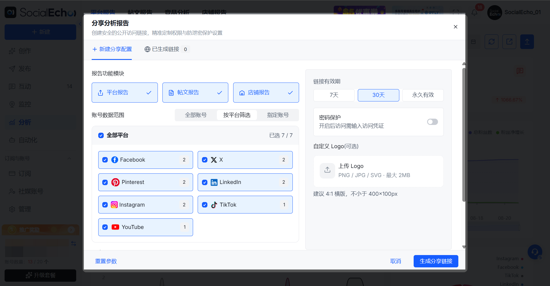Click the LinkedIn logo icon
Image resolution: width=550 pixels, height=286 pixels.
tap(214, 182)
